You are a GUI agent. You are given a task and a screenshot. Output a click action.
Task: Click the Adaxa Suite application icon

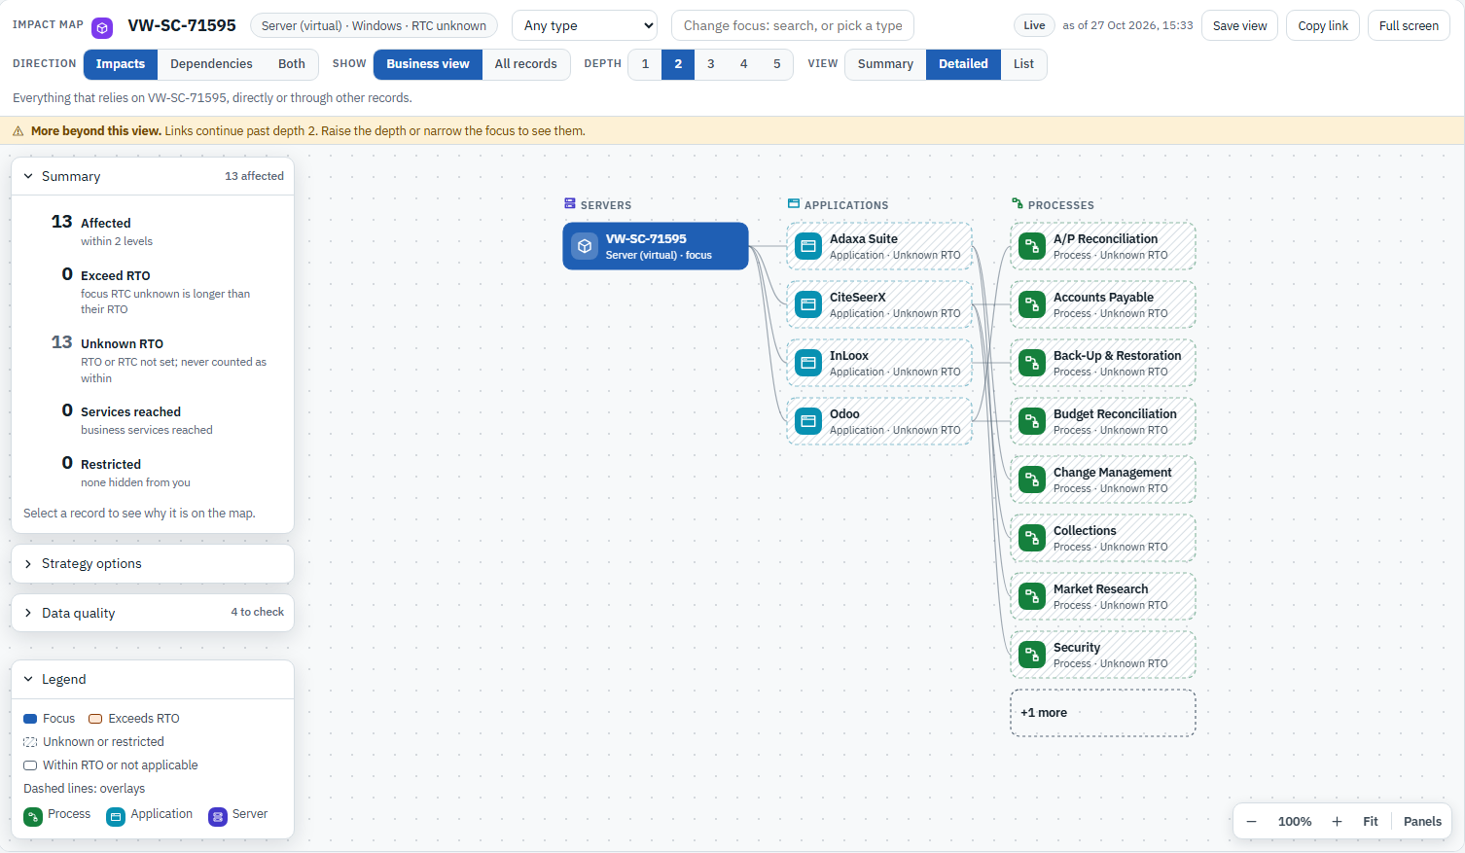coord(808,246)
